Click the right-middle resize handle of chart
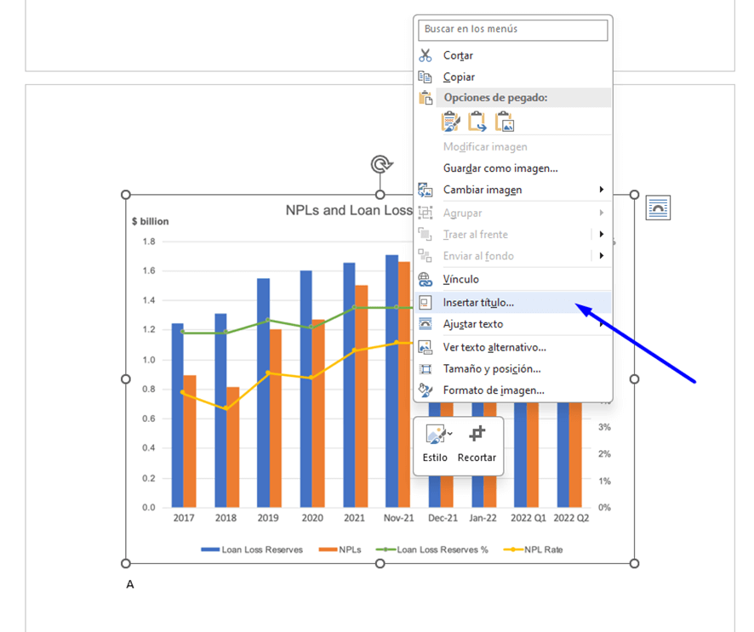 [634, 379]
